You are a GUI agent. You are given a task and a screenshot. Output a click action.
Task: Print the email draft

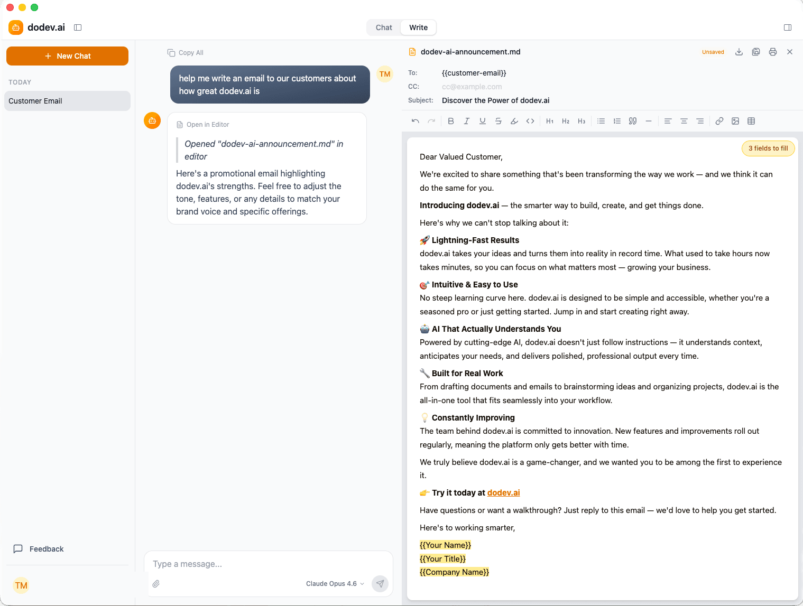point(772,52)
